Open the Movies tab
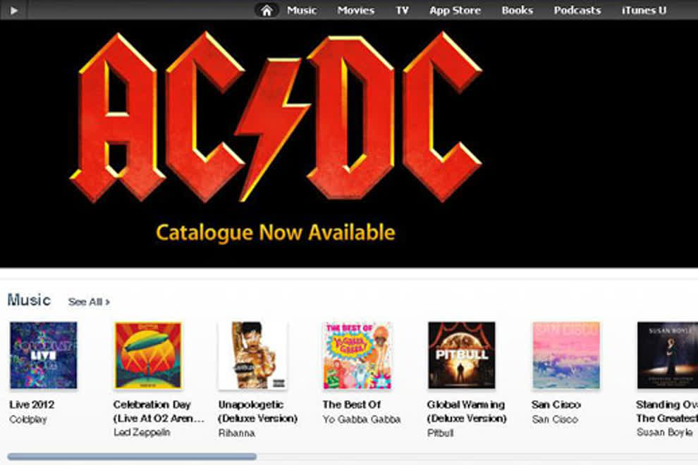 tap(355, 11)
